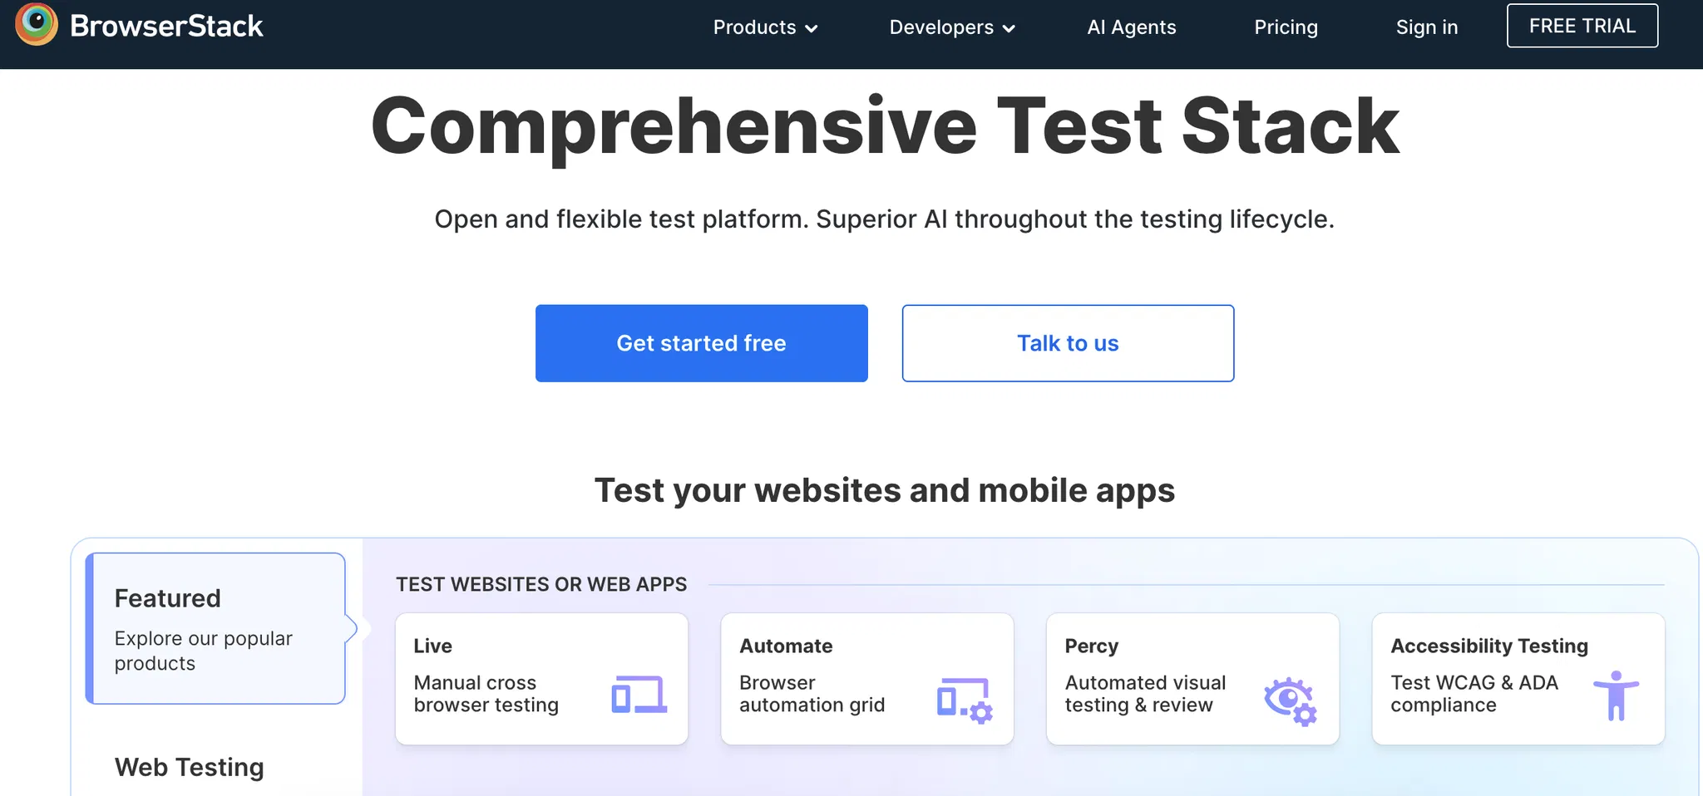Click the Percy eye icon
The image size is (1703, 796).
tap(1290, 700)
